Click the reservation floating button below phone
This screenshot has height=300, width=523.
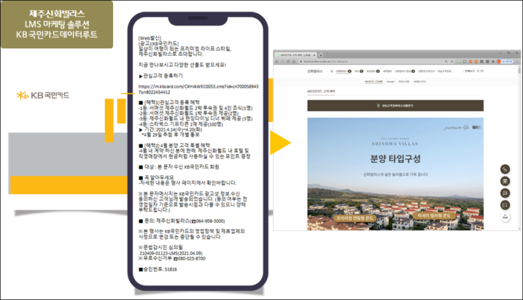505,181
